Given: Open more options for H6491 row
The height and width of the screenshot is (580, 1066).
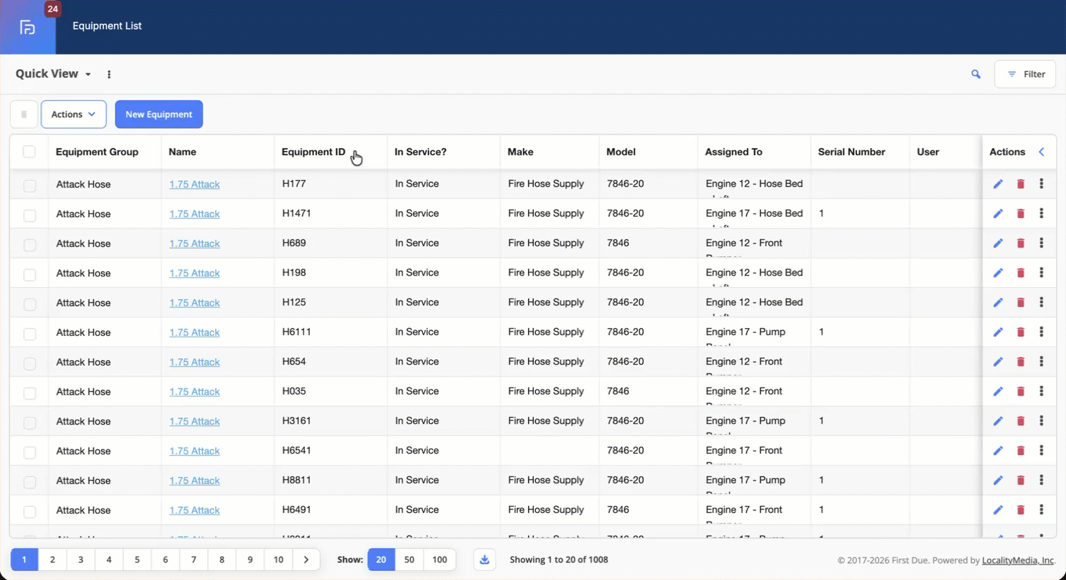Looking at the screenshot, I should [1041, 509].
